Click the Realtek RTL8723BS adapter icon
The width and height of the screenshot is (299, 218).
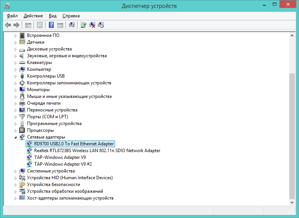click(x=29, y=151)
